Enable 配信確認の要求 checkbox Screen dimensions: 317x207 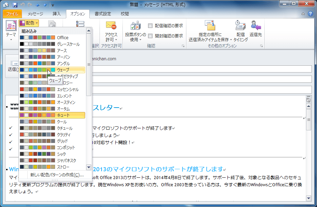point(150,26)
